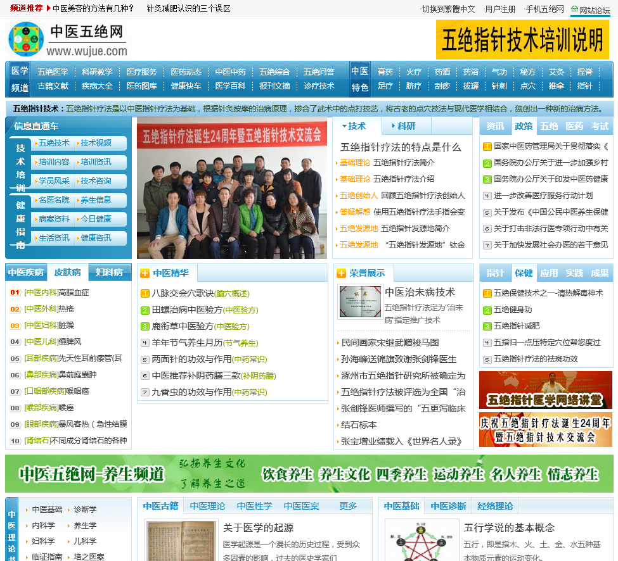Click the orange plus icon beside 中医精华
Image resolution: width=618 pixels, height=561 pixels.
click(x=145, y=273)
